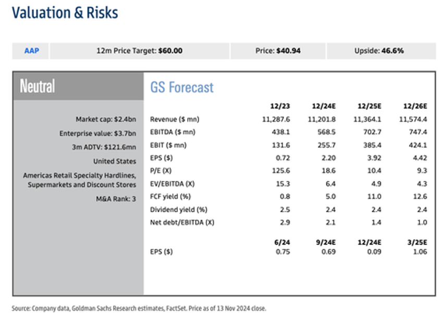
Task: Click revenue value 11,574.4
Action: [x=413, y=119]
